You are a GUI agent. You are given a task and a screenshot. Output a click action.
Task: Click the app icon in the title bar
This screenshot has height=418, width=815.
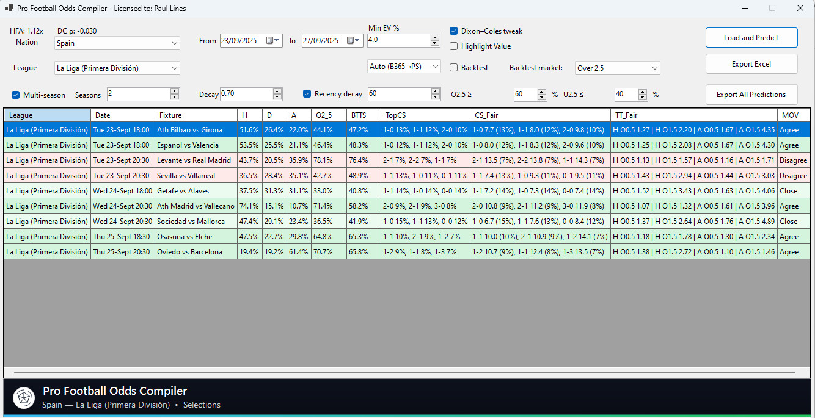9,9
